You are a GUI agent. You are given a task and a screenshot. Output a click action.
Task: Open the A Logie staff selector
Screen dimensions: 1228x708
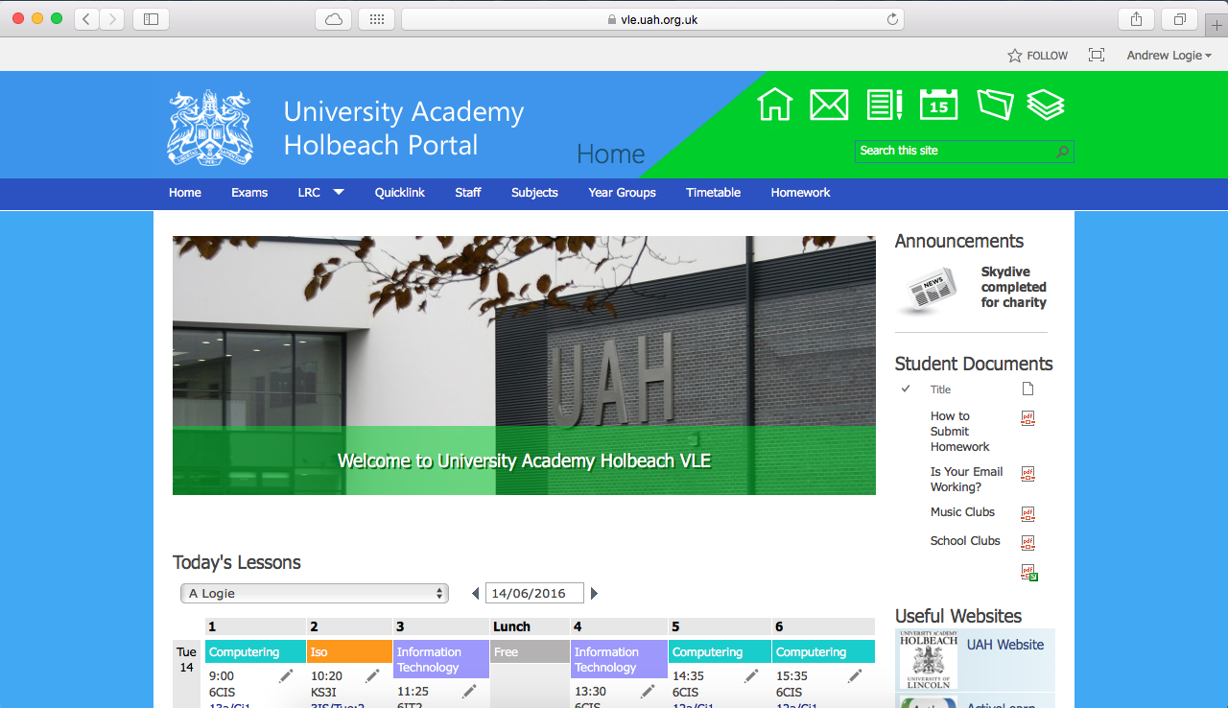[315, 594]
